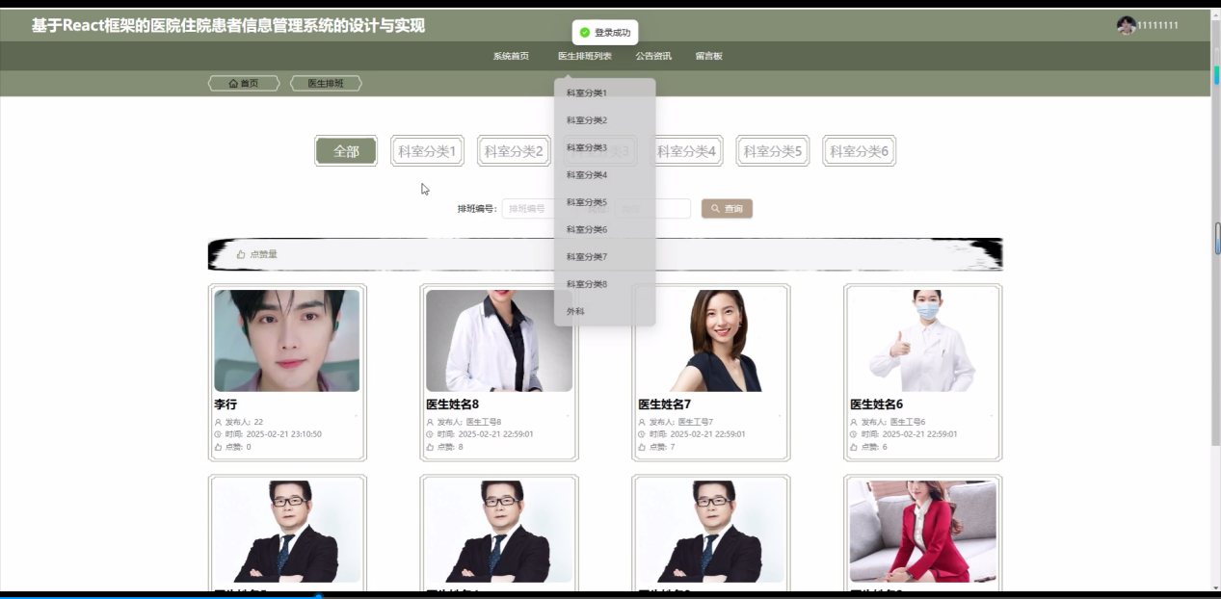
Task: Open the user avatar at top right
Action: coord(1126,25)
